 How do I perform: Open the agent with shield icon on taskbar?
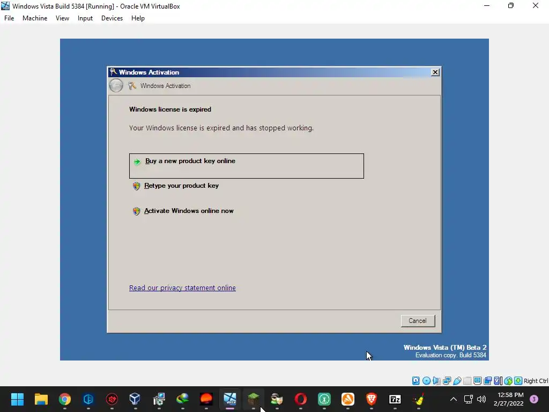pos(277,399)
